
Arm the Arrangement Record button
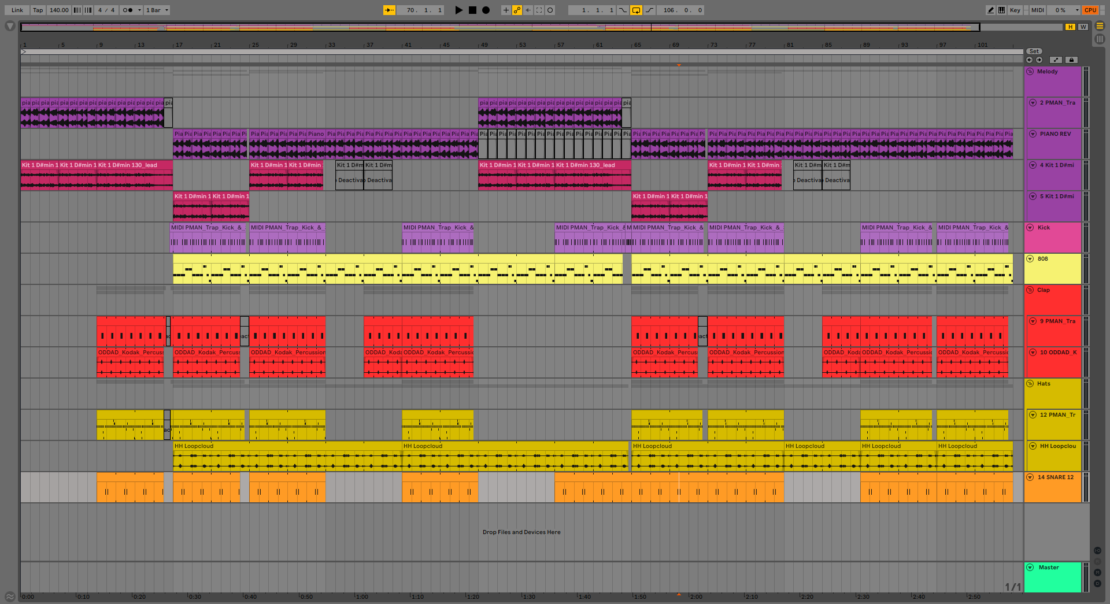tap(486, 10)
